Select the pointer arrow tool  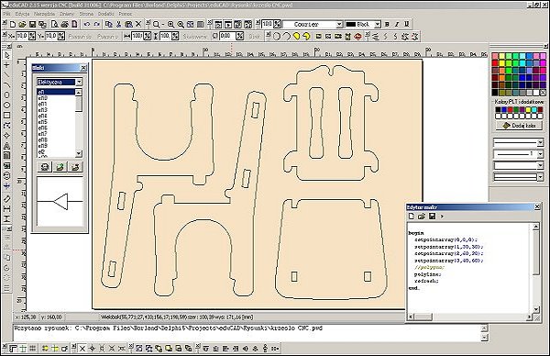[x=6, y=55]
